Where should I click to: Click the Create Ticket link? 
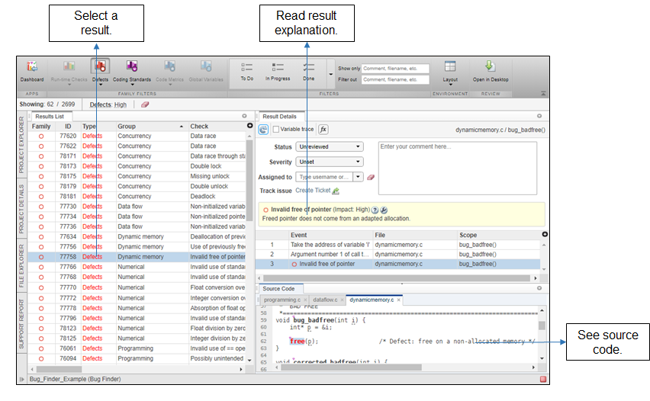pos(313,191)
